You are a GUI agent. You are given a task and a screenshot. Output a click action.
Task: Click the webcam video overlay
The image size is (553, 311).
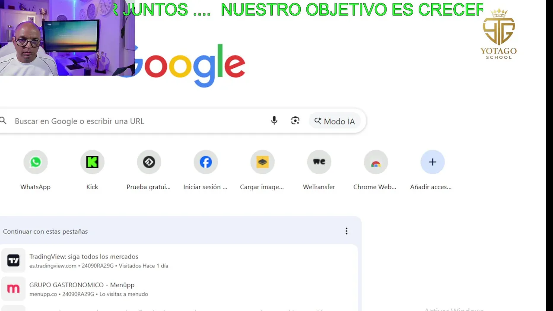[x=67, y=38]
